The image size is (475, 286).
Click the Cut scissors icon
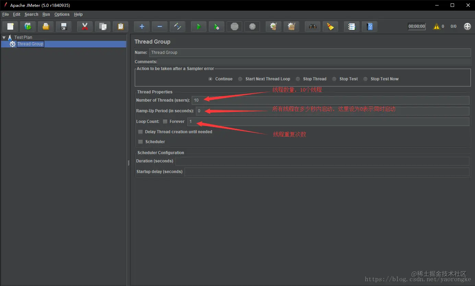85,26
